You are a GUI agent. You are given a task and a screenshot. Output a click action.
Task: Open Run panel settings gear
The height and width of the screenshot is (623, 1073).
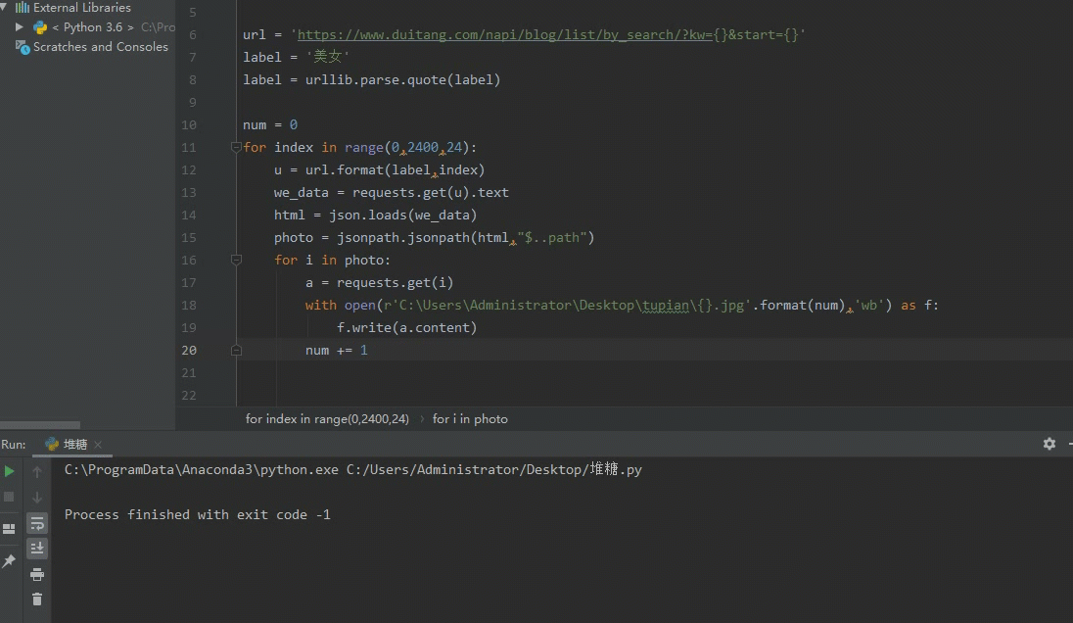(x=1050, y=444)
